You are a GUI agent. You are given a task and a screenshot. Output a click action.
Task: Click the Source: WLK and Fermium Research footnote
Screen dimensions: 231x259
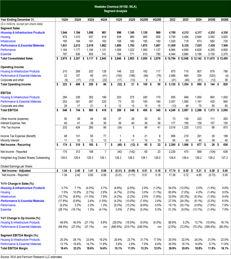tap(31, 257)
